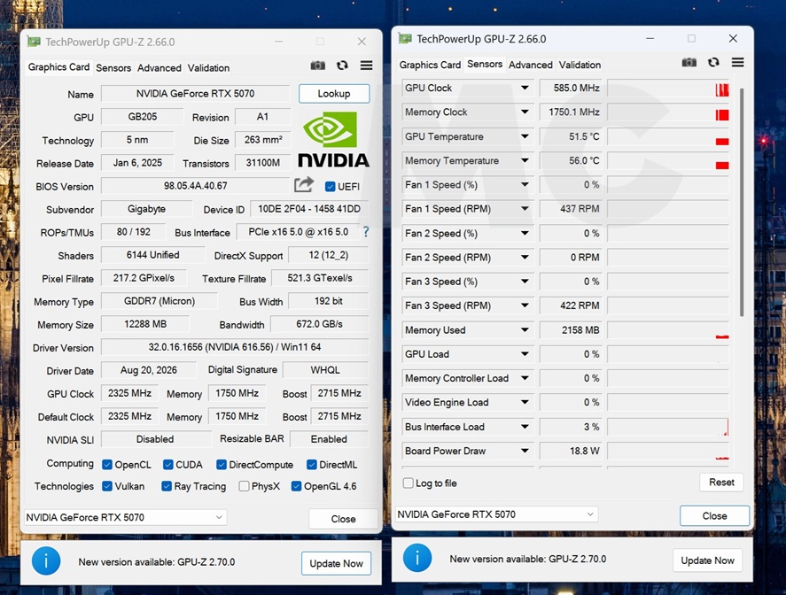This screenshot has width=786, height=595.
Task: Click the camera icon in right Sensors window
Action: click(689, 63)
